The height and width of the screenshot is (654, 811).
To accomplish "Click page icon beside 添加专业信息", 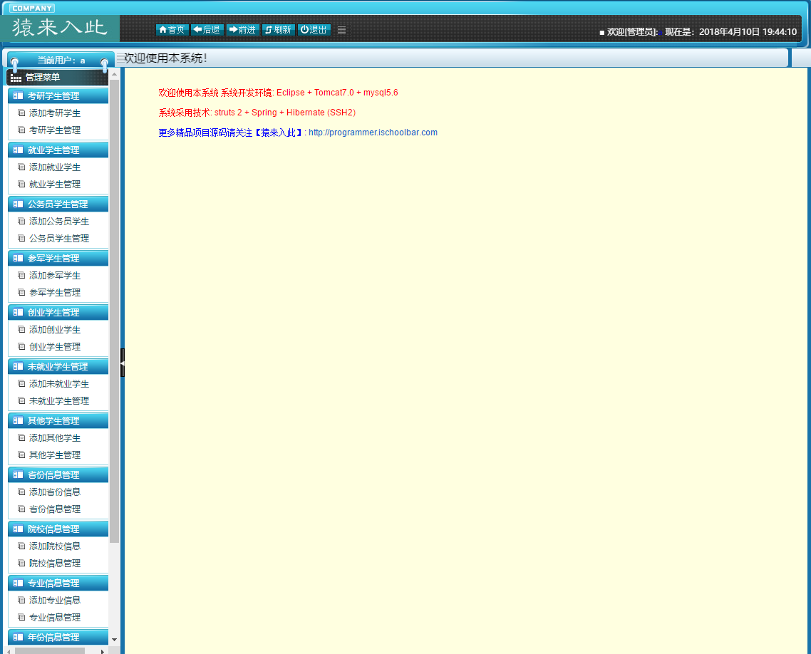I will point(21,600).
